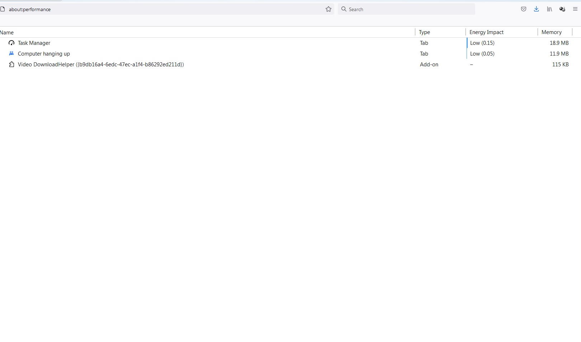Click the add-on puzzle piece icon
Screen dimensions: 581x342
click(x=11, y=65)
